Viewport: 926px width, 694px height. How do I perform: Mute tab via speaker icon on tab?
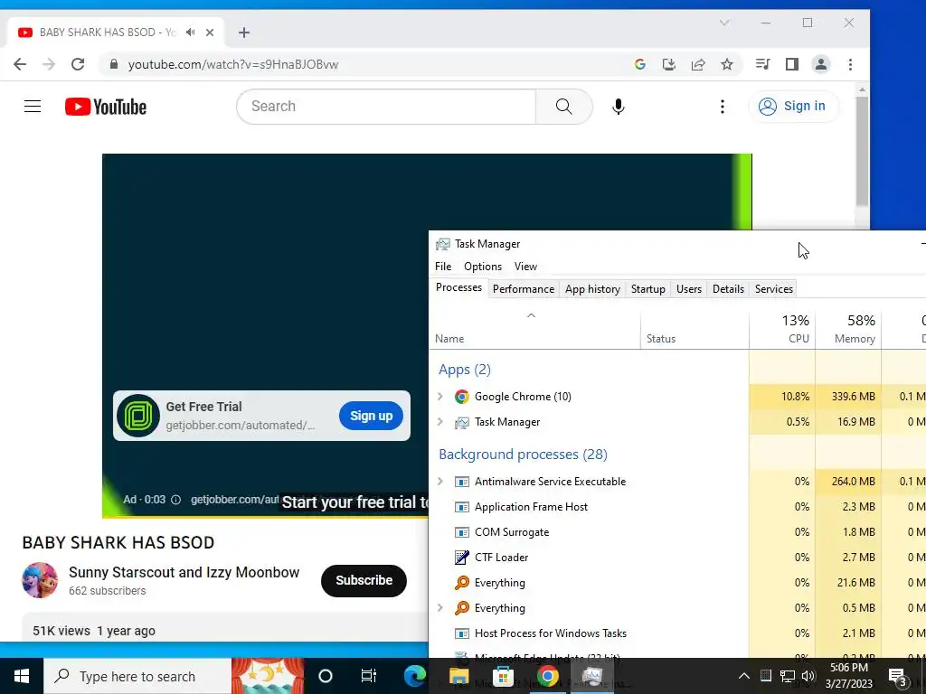(x=190, y=32)
